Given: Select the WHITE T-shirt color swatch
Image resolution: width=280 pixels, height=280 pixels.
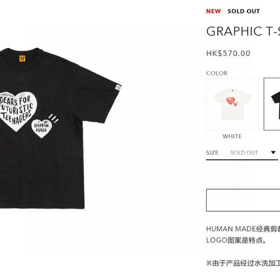Looking at the screenshot, I should (x=233, y=104).
